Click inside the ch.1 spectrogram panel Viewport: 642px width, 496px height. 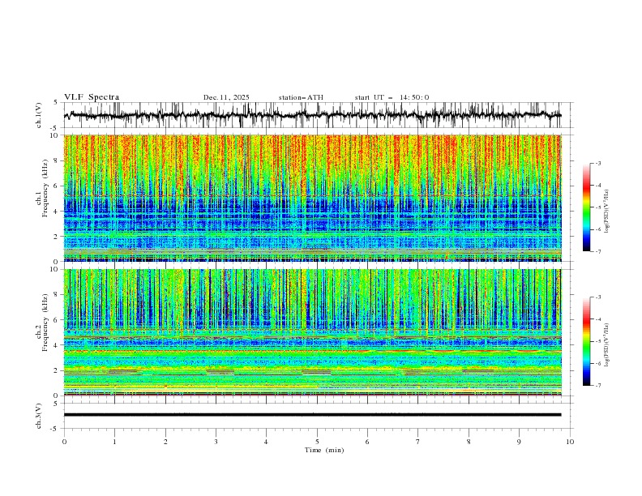[x=312, y=198]
